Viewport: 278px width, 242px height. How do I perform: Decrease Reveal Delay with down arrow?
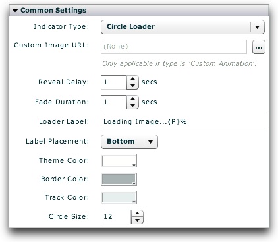(132, 86)
